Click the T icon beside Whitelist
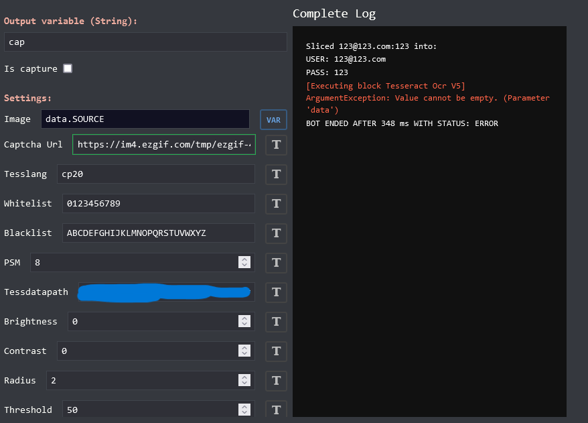The image size is (588, 423). pos(276,203)
